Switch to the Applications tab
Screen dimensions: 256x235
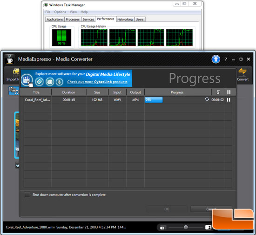tap(55, 20)
